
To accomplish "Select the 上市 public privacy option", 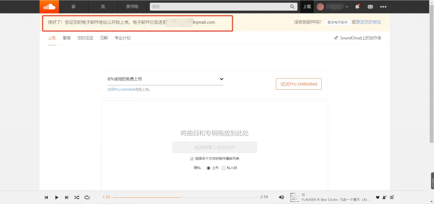I will click(x=209, y=168).
